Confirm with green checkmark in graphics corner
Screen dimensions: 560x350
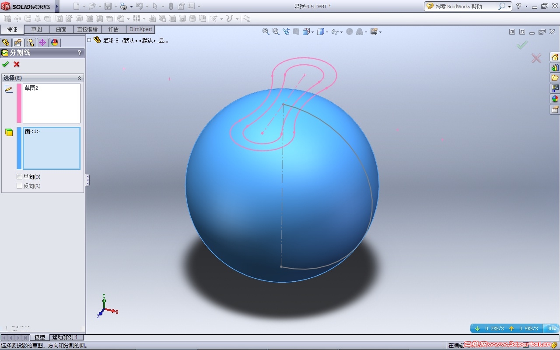point(522,45)
